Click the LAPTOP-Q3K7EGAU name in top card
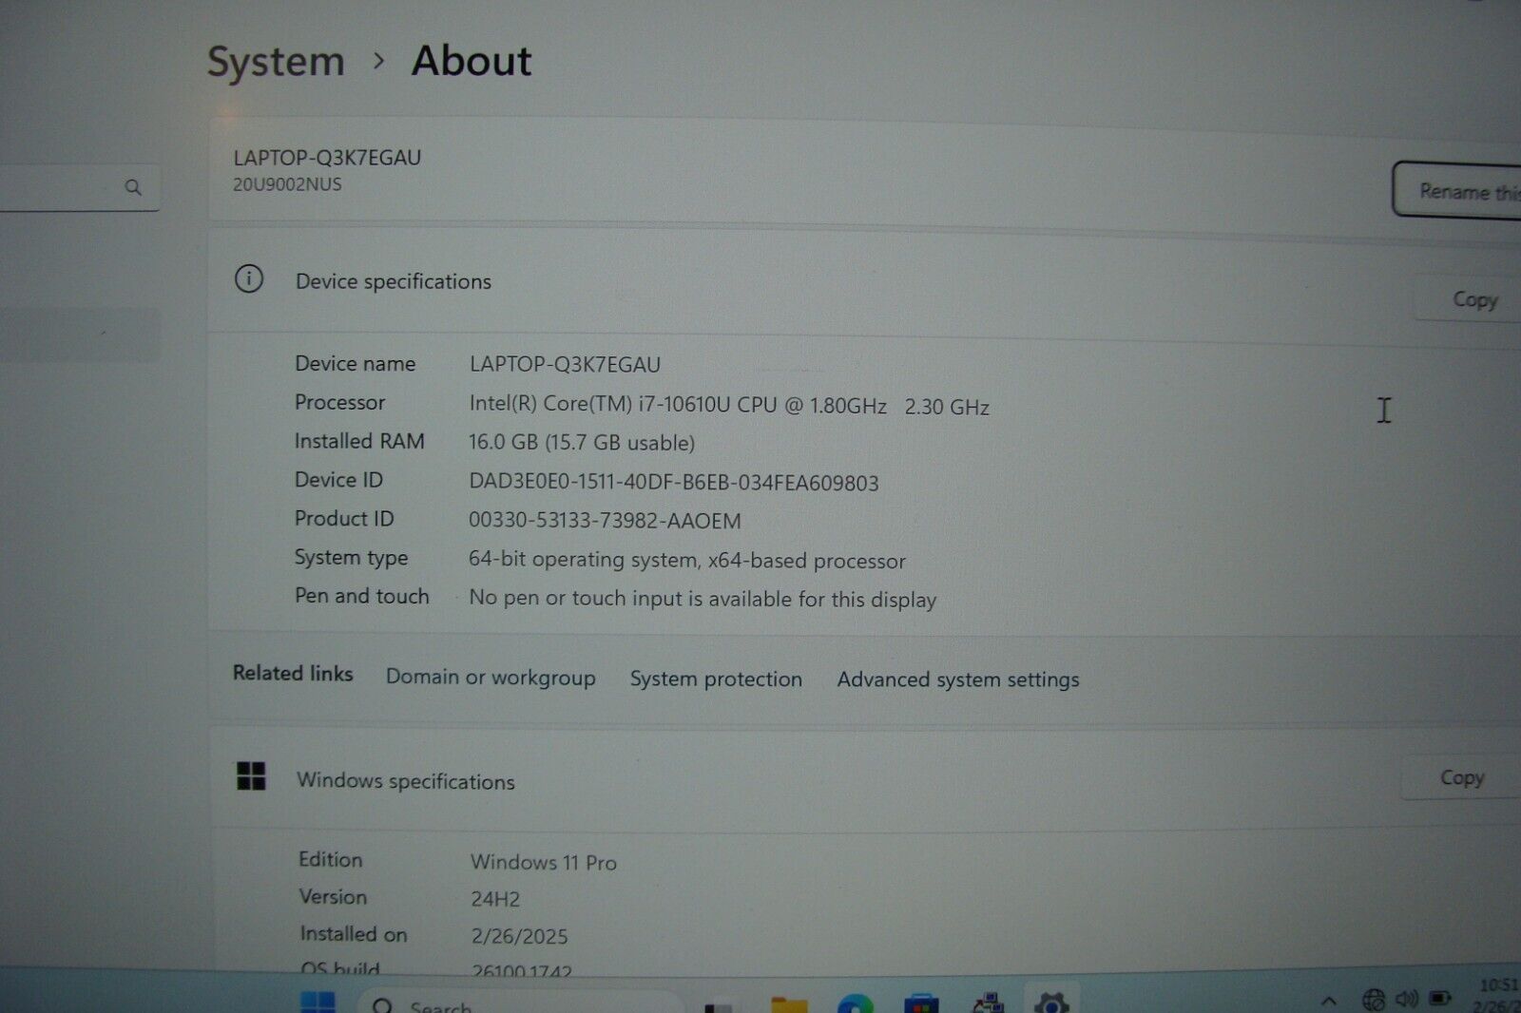Screen dimensions: 1521x1013 pyautogui.click(x=327, y=158)
